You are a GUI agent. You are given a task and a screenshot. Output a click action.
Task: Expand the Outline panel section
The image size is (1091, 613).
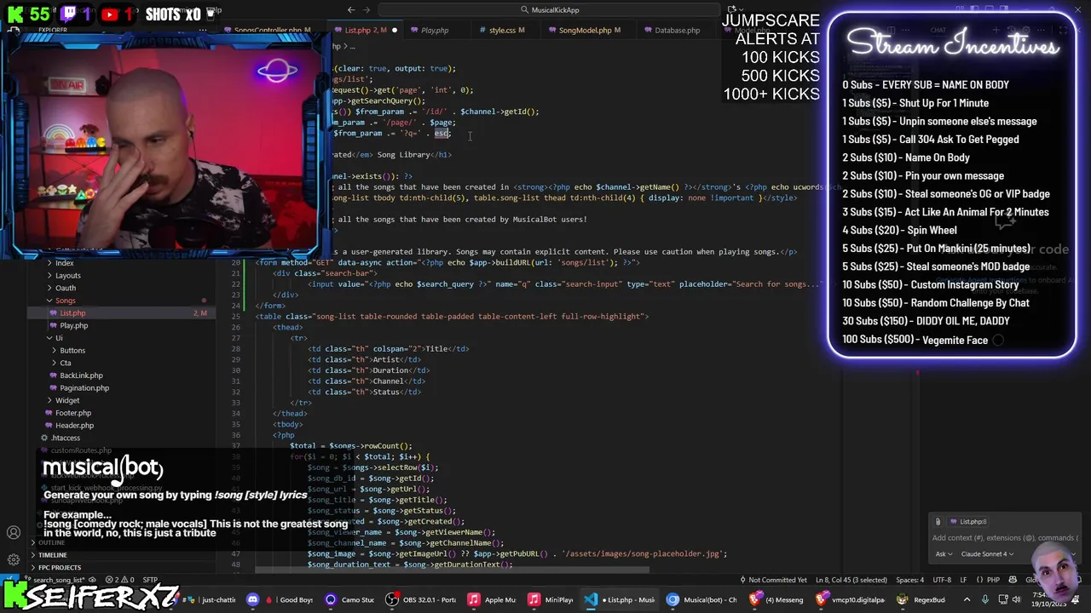tap(51, 542)
